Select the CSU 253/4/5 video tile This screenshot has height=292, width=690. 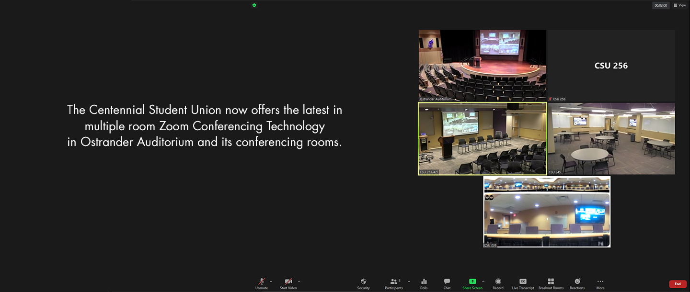[x=483, y=138]
